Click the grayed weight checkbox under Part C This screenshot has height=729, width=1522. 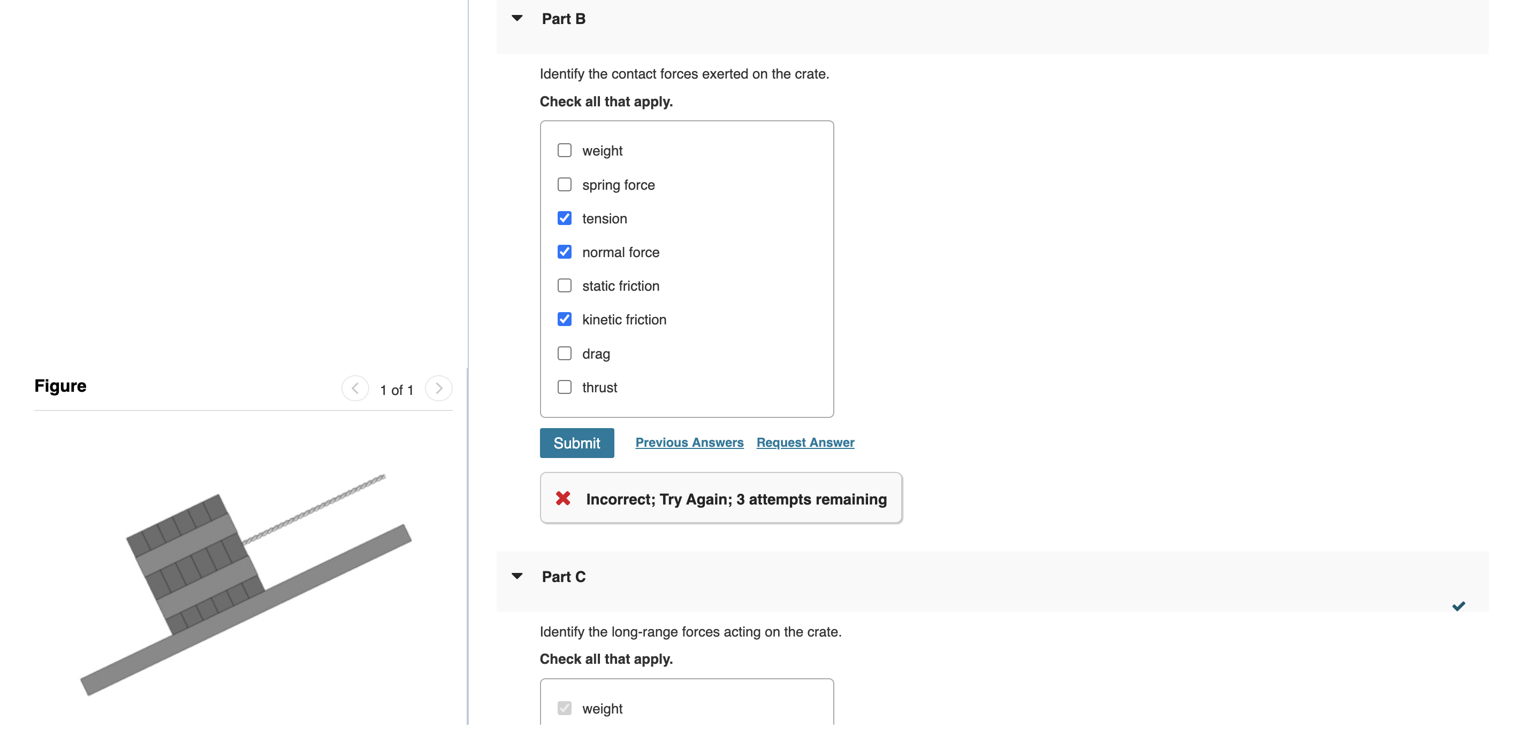pos(564,708)
